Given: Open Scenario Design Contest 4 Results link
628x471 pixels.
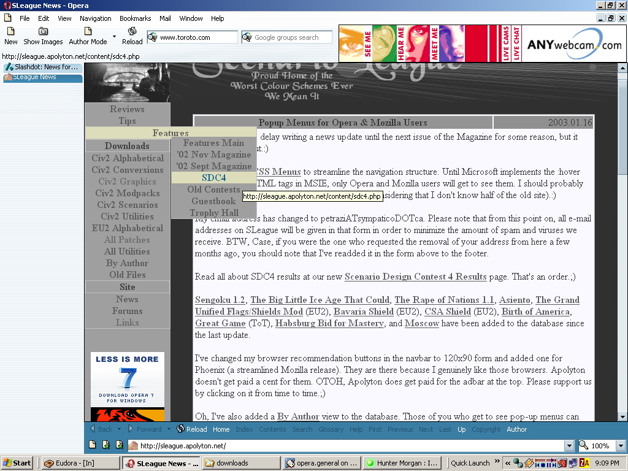Looking at the screenshot, I should 415,277.
